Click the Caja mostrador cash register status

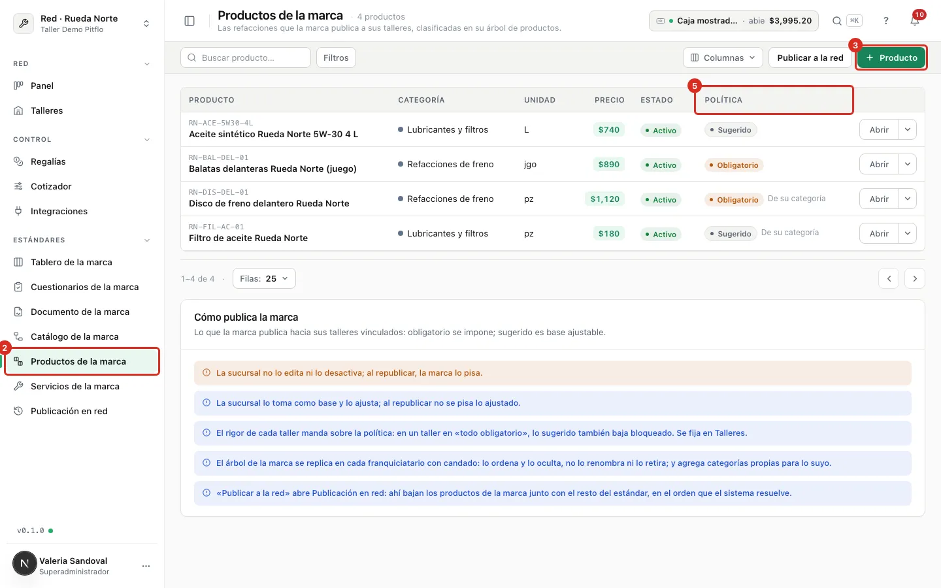click(734, 21)
